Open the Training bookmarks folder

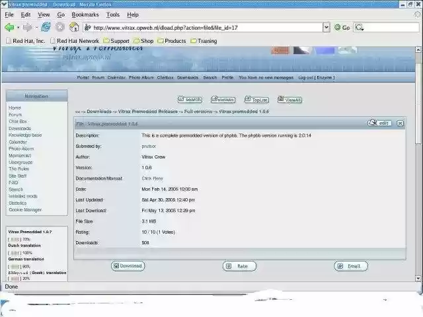[204, 41]
